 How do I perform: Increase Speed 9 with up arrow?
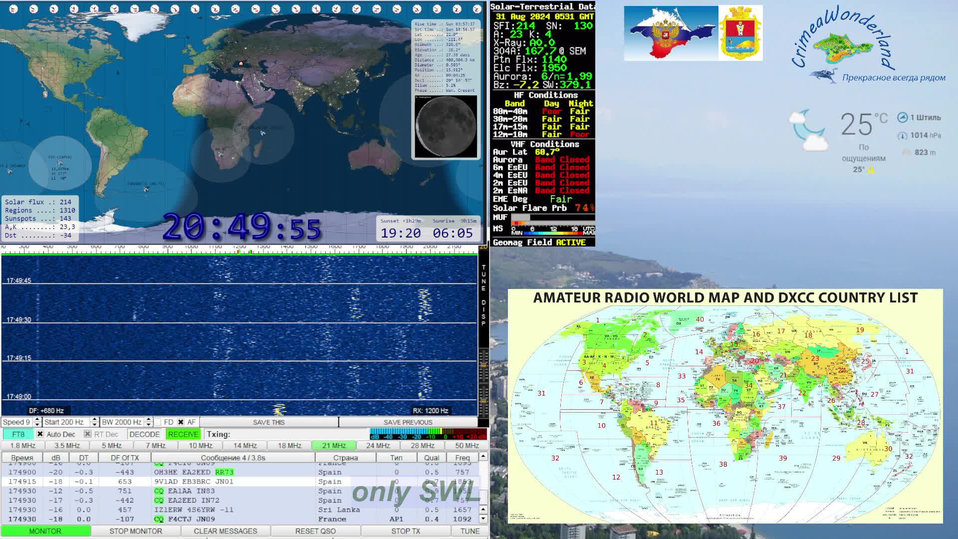[x=37, y=420]
